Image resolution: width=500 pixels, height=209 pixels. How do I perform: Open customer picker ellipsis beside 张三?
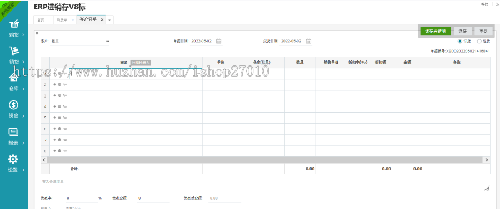click(x=107, y=41)
